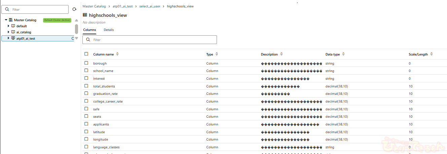
Task: Sort by Column name using sort icon
Action: [x=117, y=54]
